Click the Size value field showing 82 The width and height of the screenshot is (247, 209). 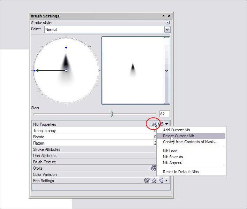pyautogui.click(x=165, y=114)
